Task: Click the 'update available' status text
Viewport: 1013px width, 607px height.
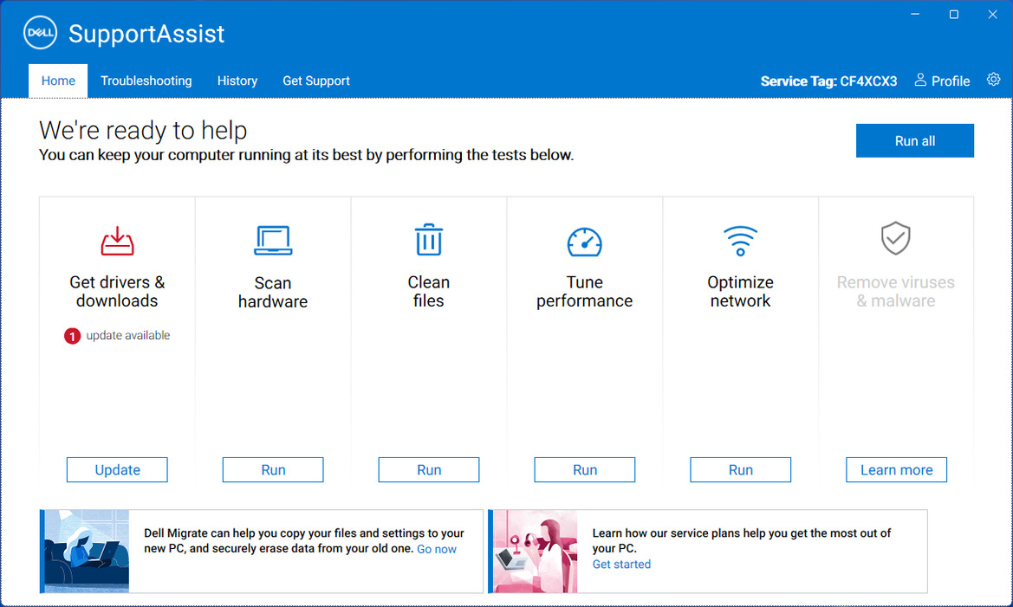Action: coord(128,335)
